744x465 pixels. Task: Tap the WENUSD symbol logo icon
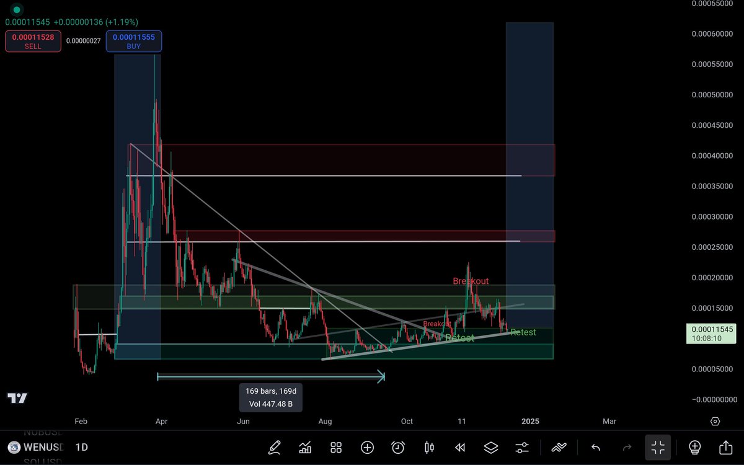click(x=14, y=447)
